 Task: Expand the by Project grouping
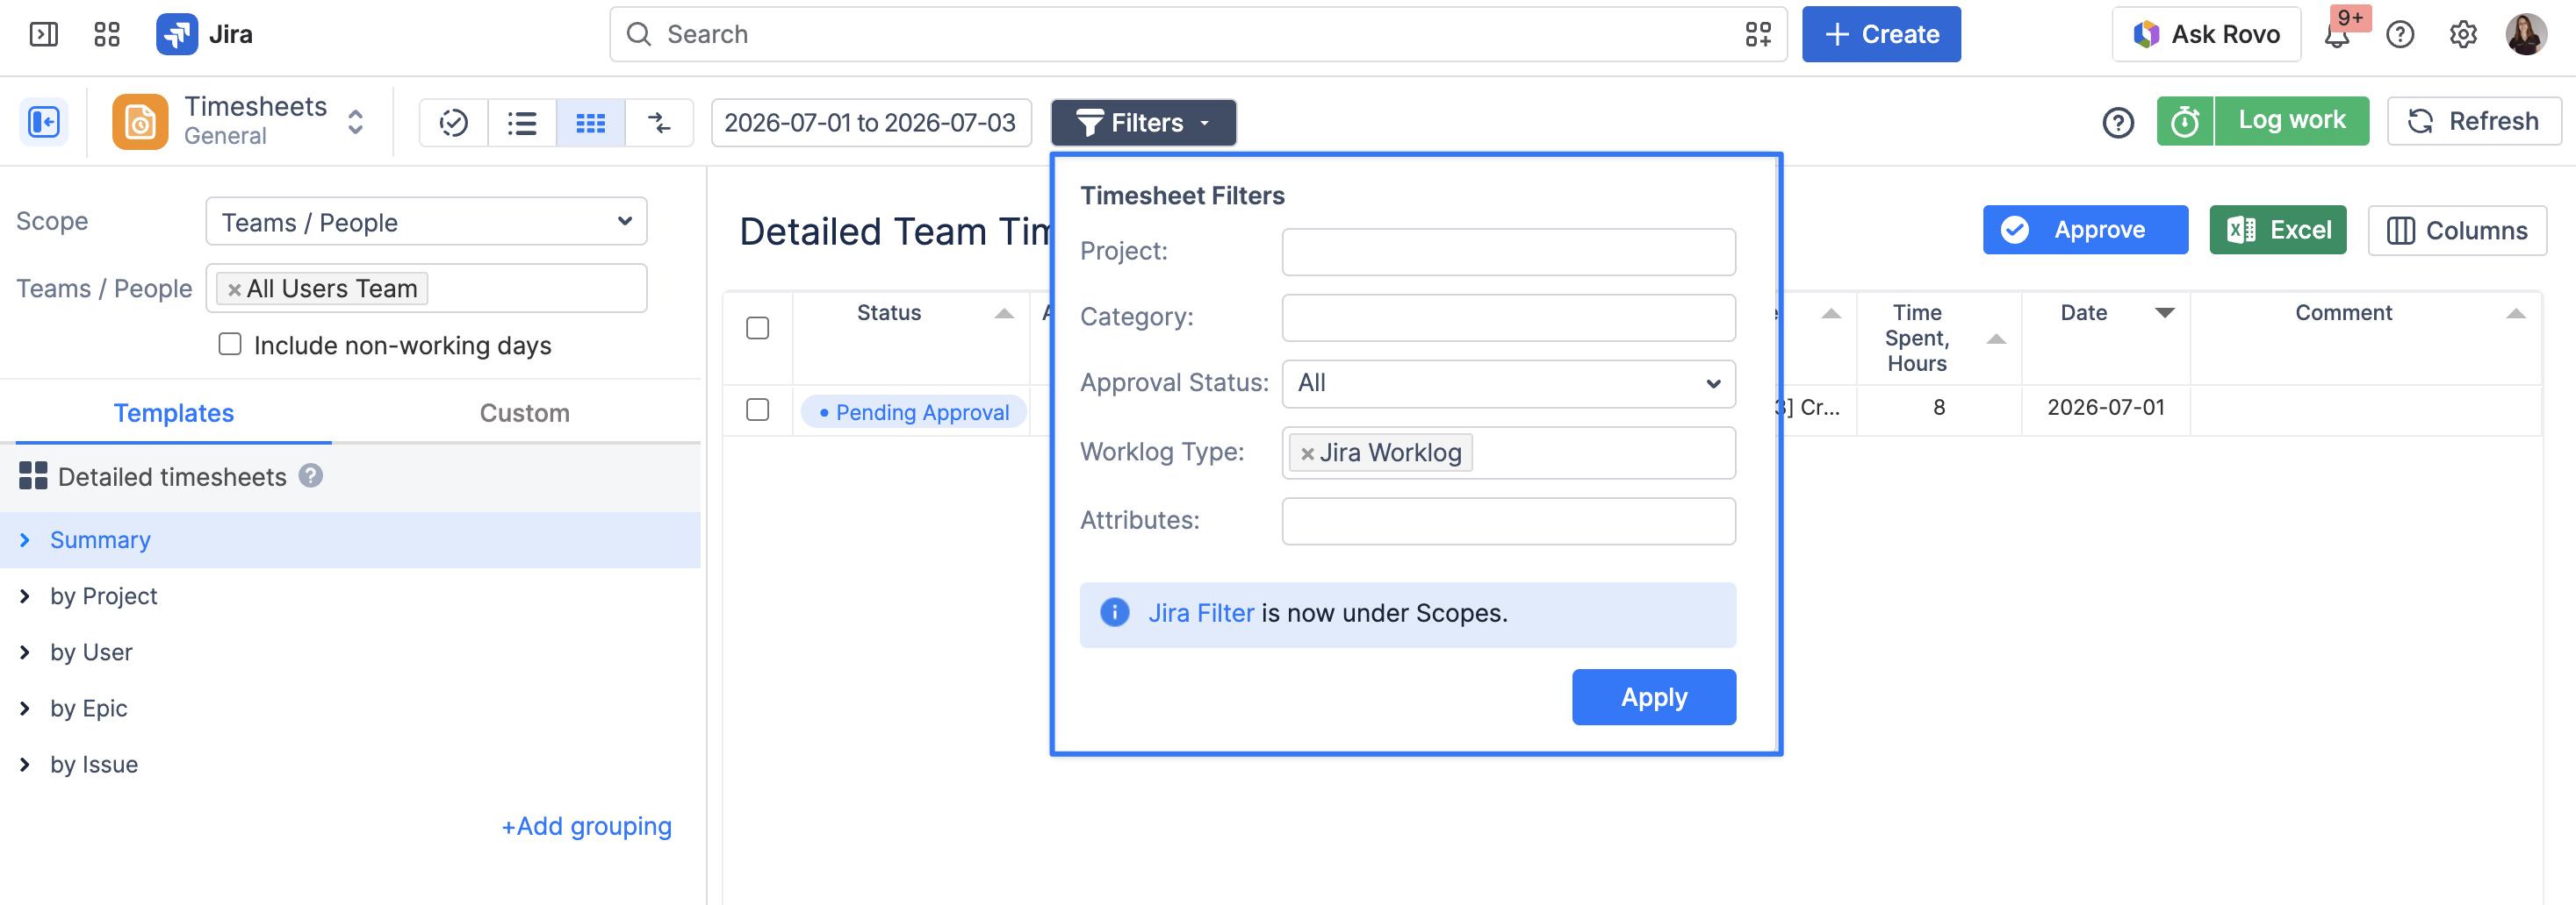[x=103, y=596]
